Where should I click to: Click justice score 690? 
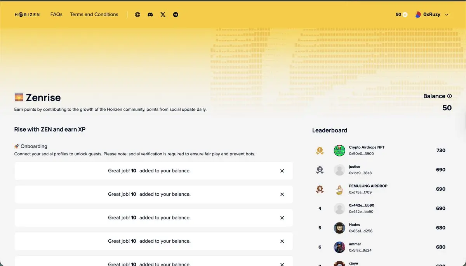[441, 170]
